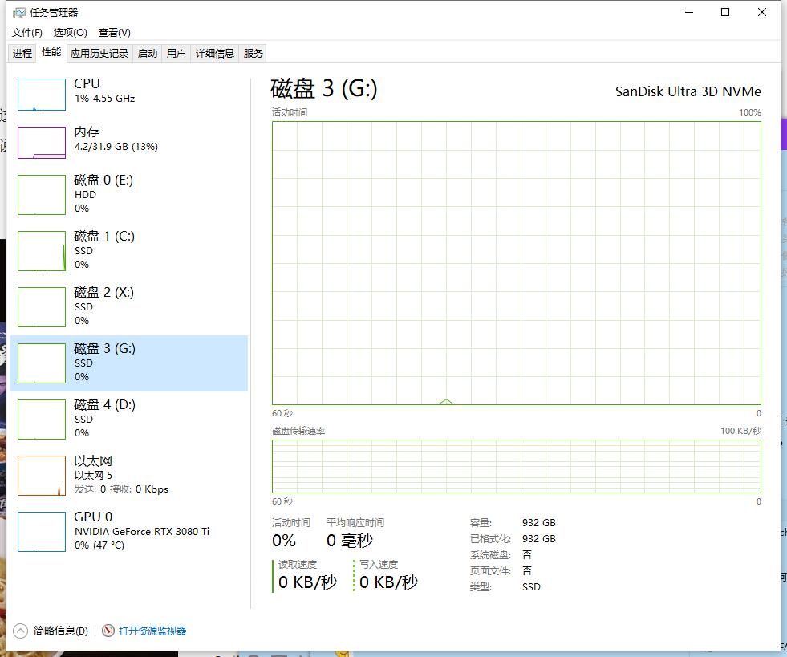Click the 打开资源监视器 link
Viewport: 787px width, 657px height.
152,631
